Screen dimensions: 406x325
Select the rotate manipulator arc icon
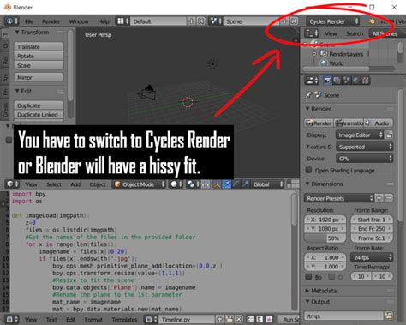pyautogui.click(x=236, y=184)
